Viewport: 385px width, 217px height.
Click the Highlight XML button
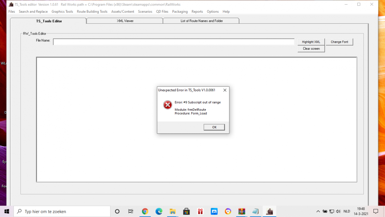point(311,42)
